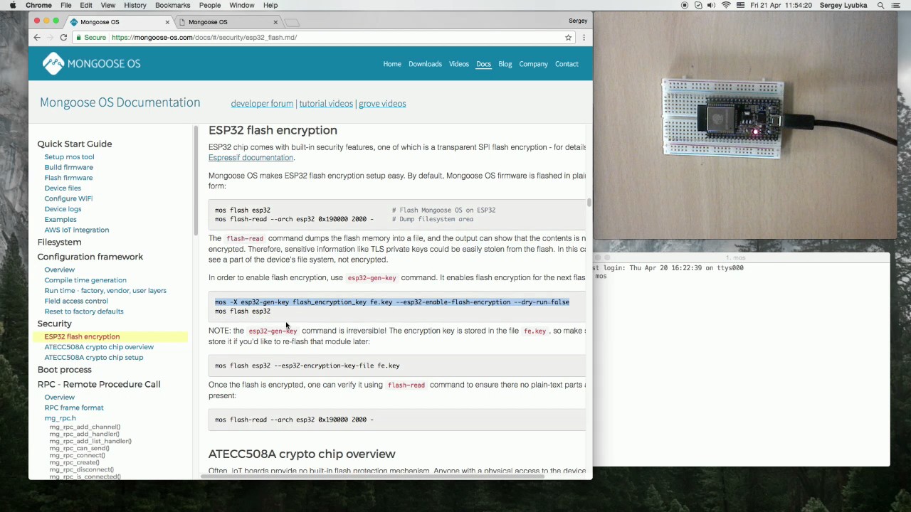911x512 pixels.
Task: Open Flash firmware page
Action: (68, 178)
